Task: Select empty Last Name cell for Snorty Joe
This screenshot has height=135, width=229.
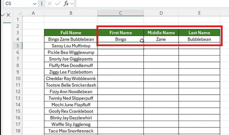Action: tap(199, 59)
